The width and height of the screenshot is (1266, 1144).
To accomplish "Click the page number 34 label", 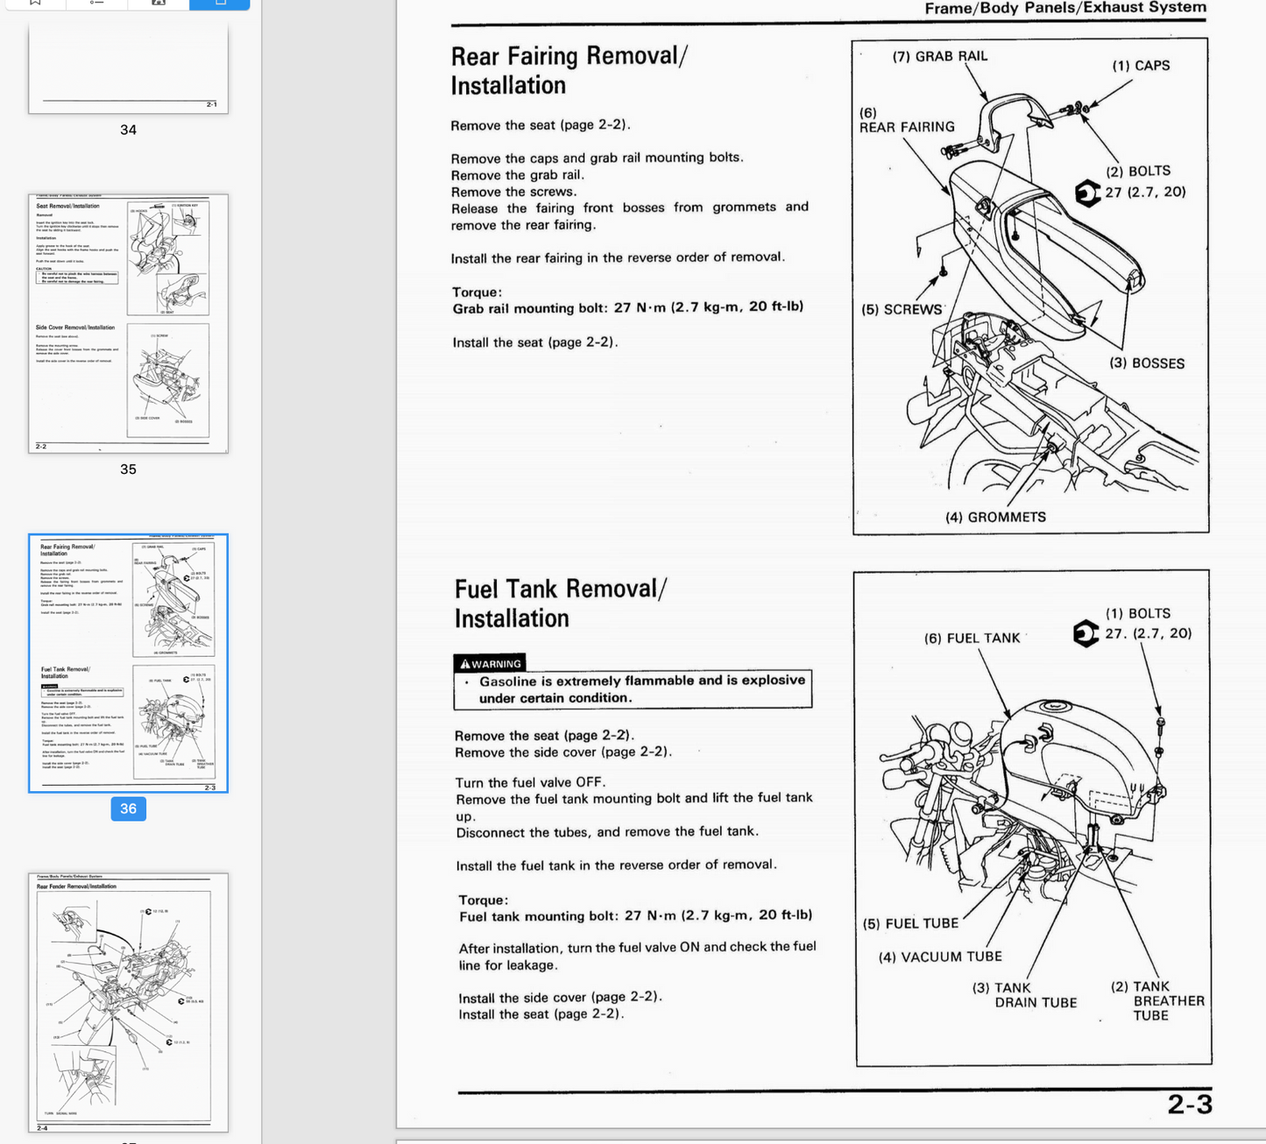I will (128, 130).
